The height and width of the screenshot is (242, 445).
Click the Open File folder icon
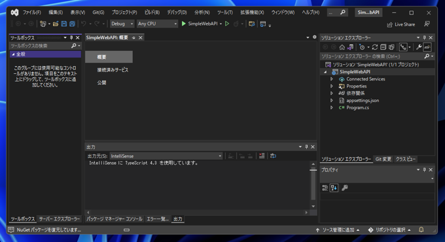(x=56, y=24)
